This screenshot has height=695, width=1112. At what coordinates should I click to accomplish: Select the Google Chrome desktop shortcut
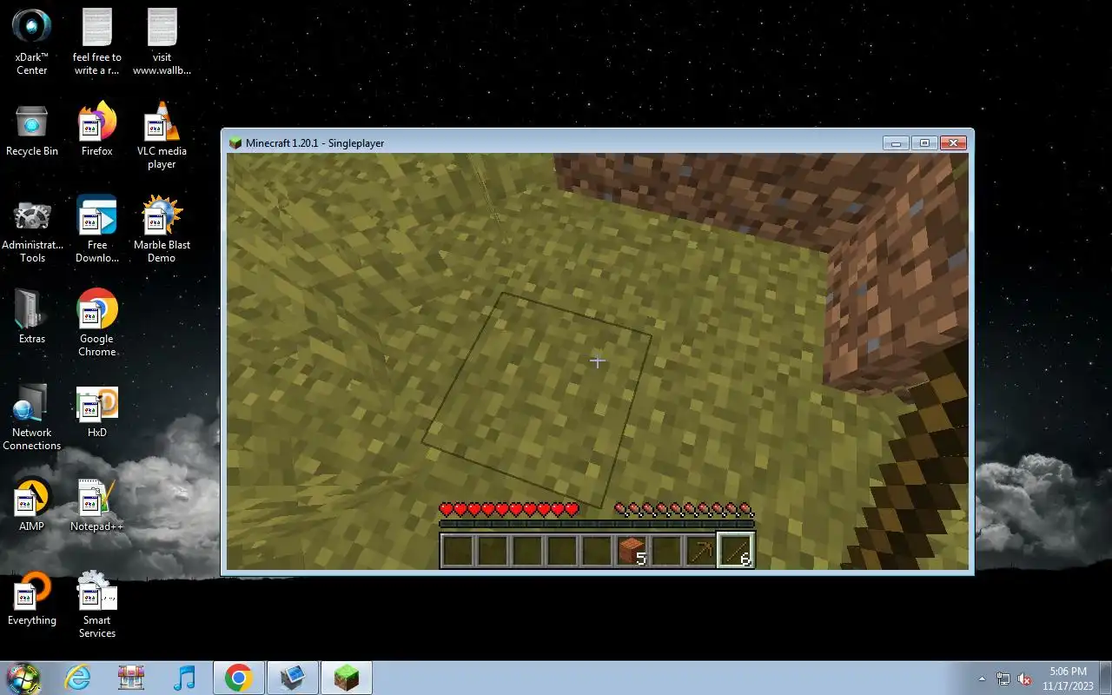point(97,324)
